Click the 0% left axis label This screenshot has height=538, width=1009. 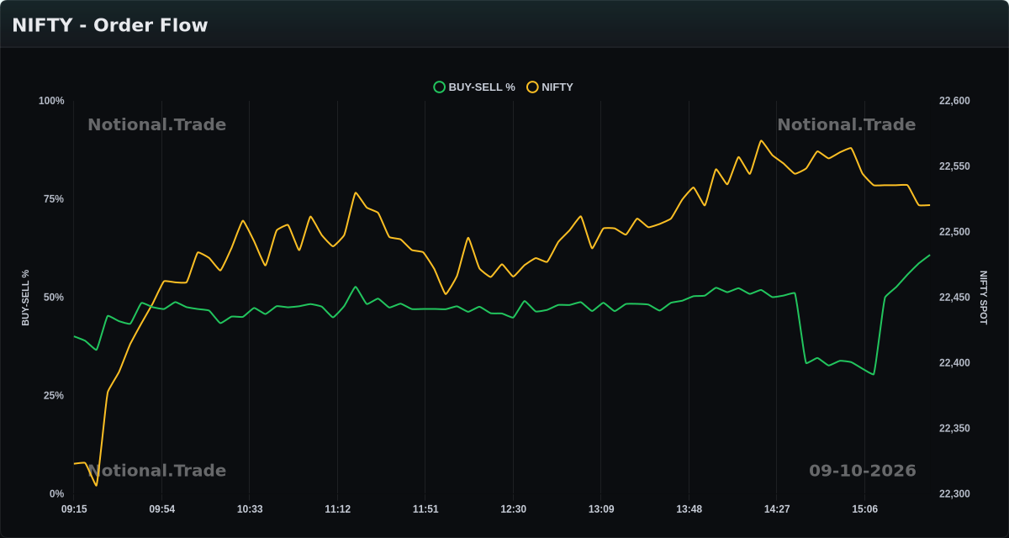[56, 494]
